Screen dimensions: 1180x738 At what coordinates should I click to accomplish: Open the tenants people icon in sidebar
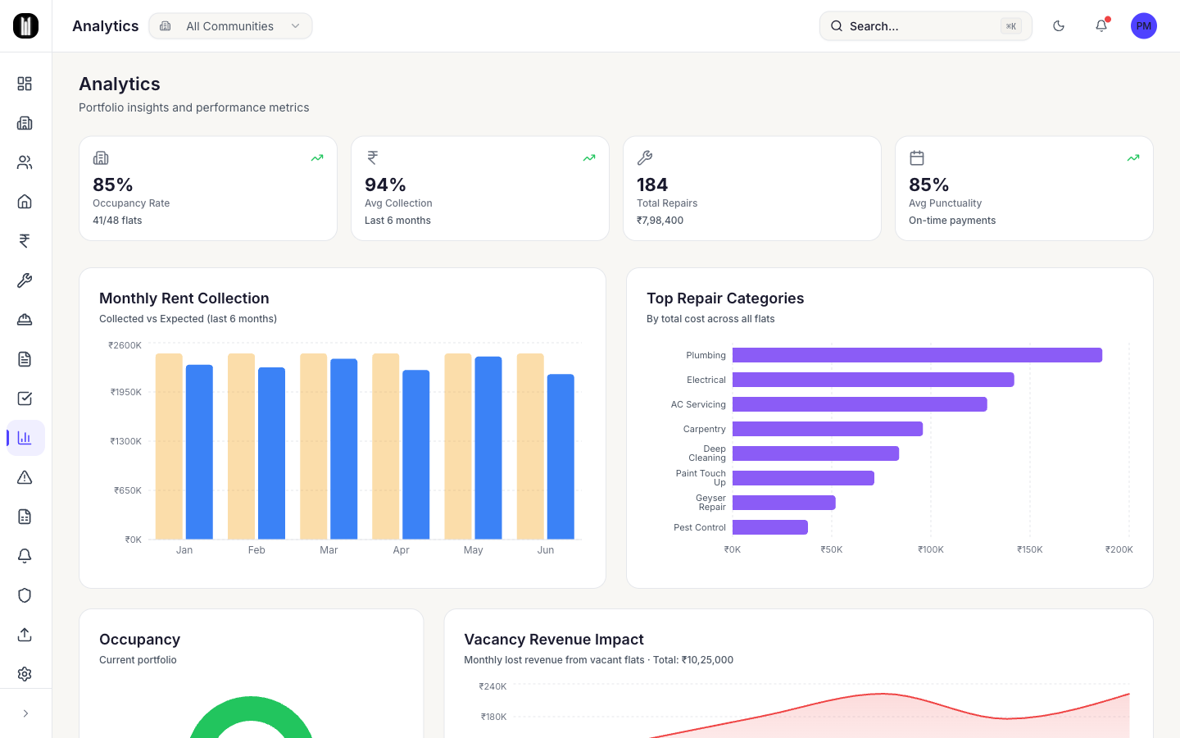25,162
